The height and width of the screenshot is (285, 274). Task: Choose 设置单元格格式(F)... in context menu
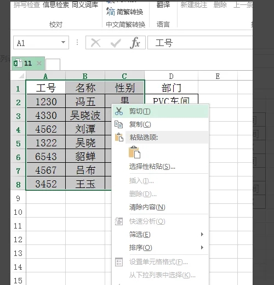[160, 262]
